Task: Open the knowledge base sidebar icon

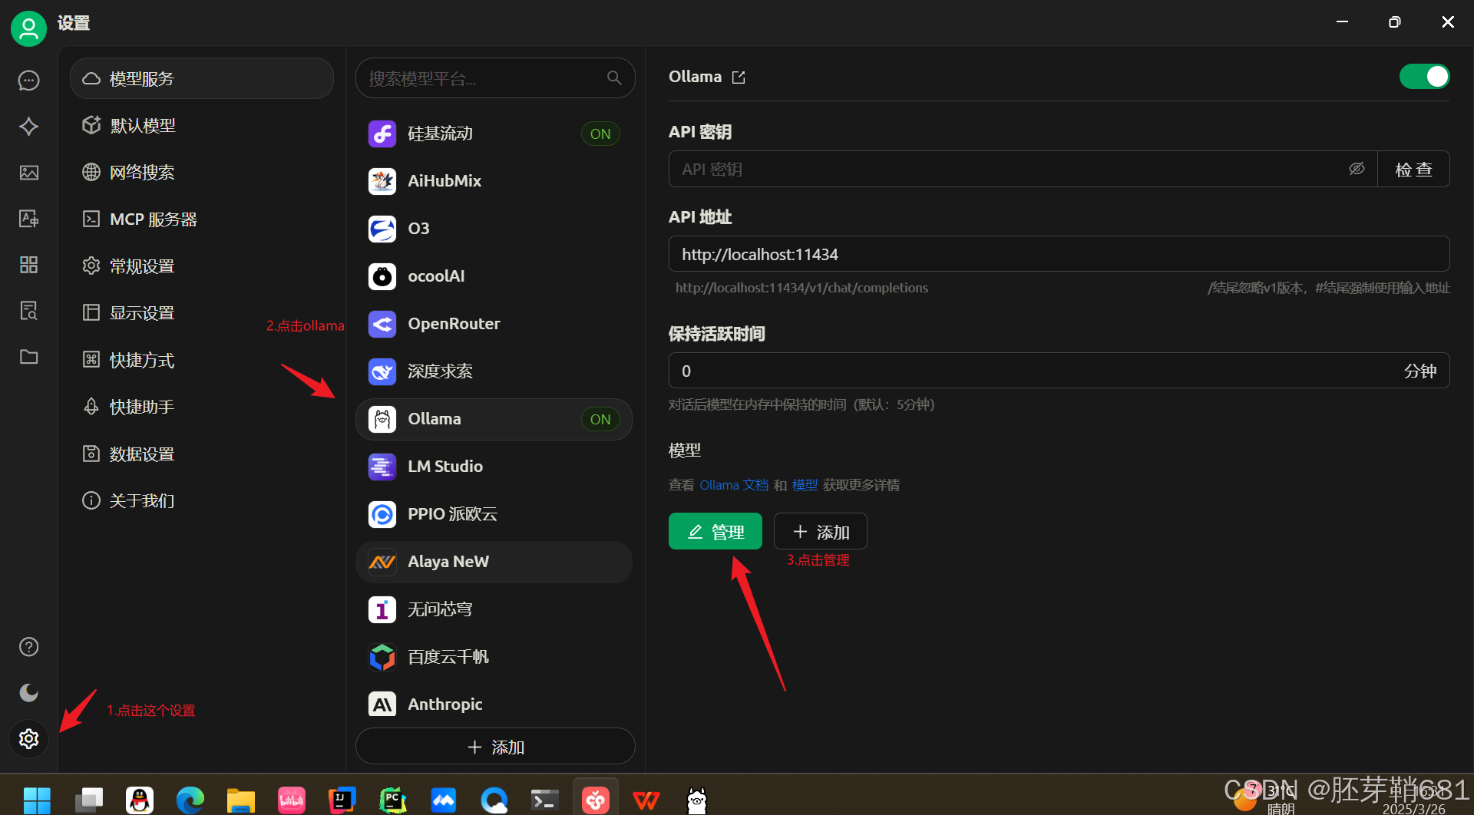Action: pos(28,311)
